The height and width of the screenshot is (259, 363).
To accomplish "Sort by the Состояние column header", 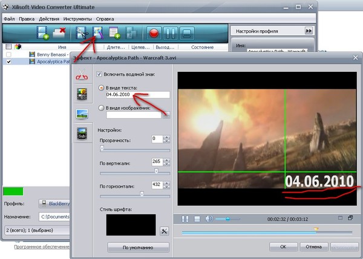I will (202, 47).
